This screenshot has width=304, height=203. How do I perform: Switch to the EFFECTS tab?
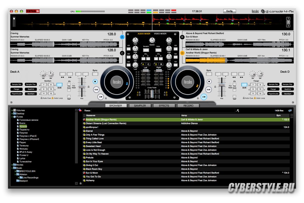(164, 106)
